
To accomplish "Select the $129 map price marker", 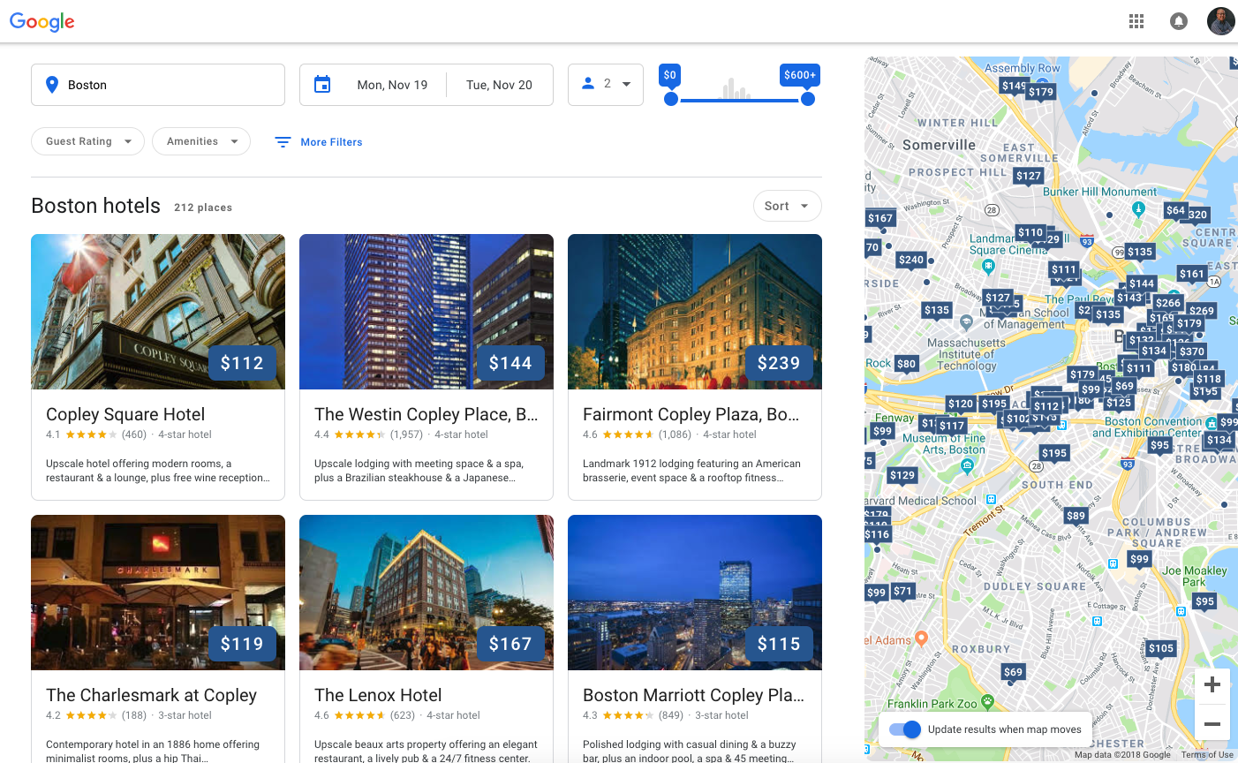I will [x=902, y=475].
